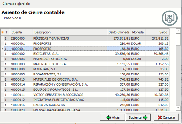Click the 212,00 saldo cell
This screenshot has width=182, height=124.
(x=157, y=105)
